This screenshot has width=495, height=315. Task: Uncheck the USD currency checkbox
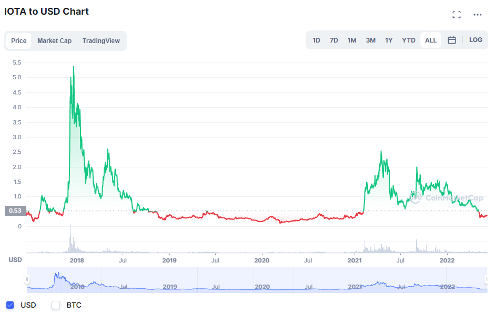tap(10, 305)
